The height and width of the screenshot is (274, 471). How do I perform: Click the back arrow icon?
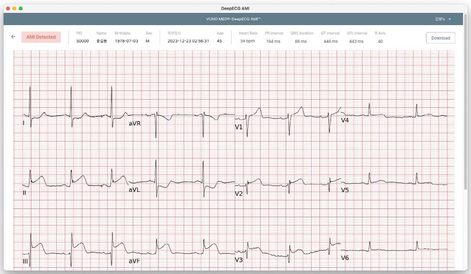pos(13,37)
